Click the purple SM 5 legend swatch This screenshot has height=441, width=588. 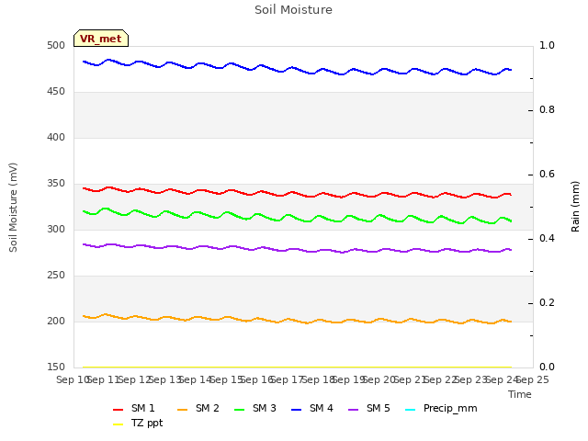pyautogui.click(x=353, y=410)
